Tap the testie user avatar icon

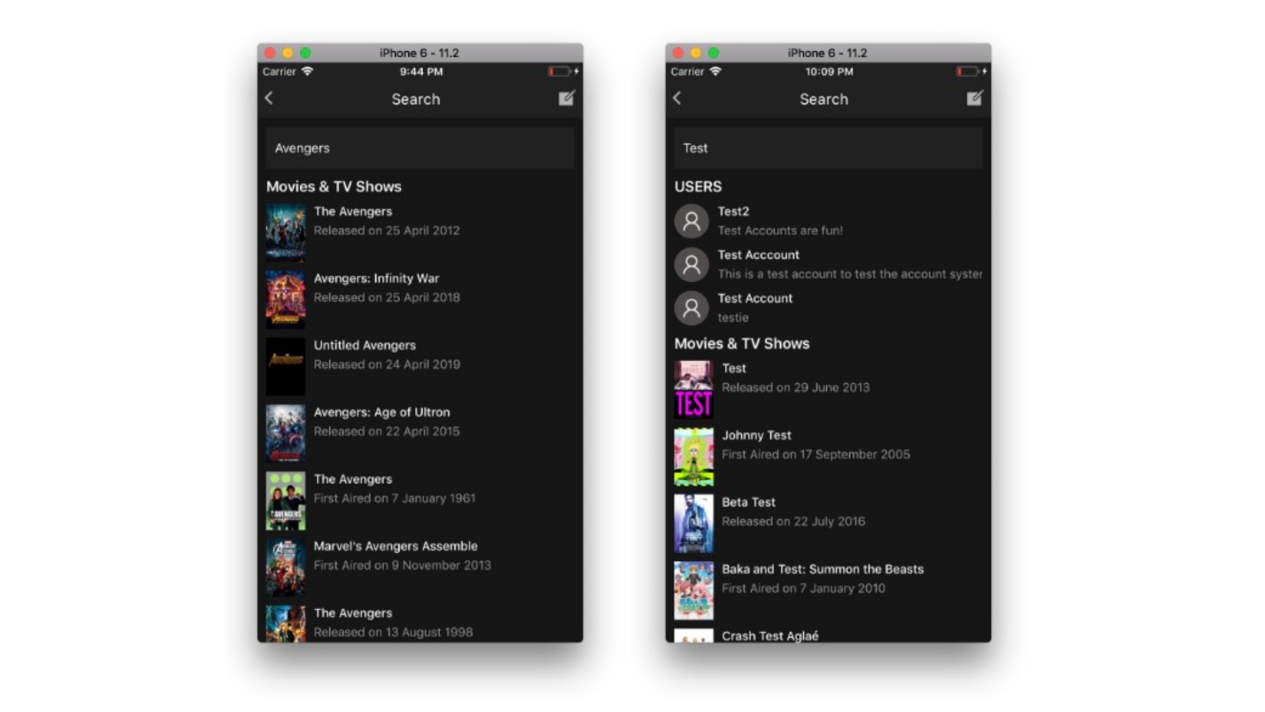coord(691,308)
